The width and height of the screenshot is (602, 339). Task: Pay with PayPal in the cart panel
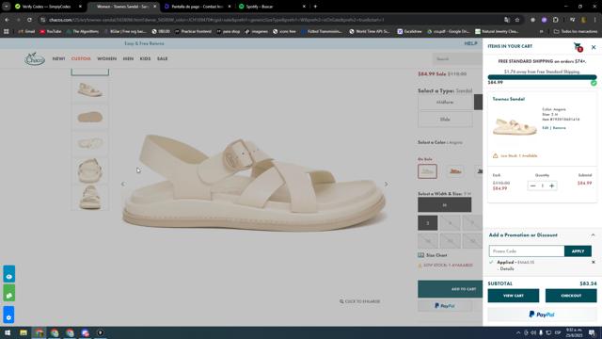coord(542,315)
